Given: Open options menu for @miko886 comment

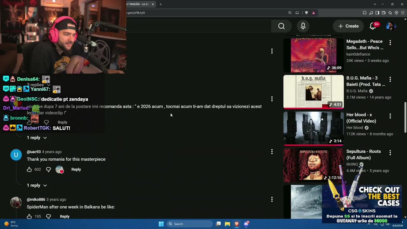Looking at the screenshot, I should [x=272, y=199].
